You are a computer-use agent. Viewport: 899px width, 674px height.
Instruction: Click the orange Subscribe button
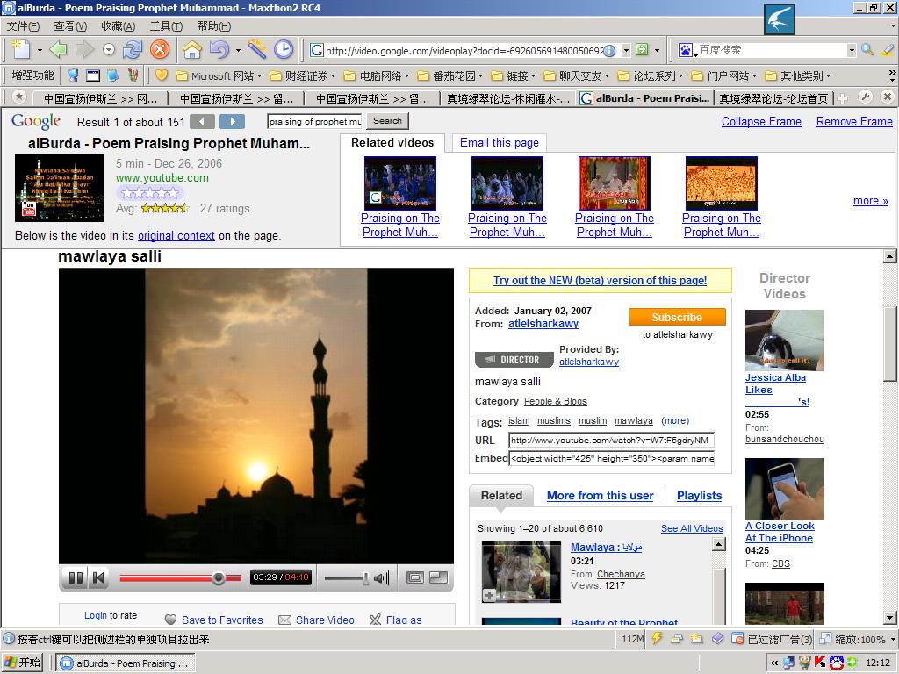(677, 317)
